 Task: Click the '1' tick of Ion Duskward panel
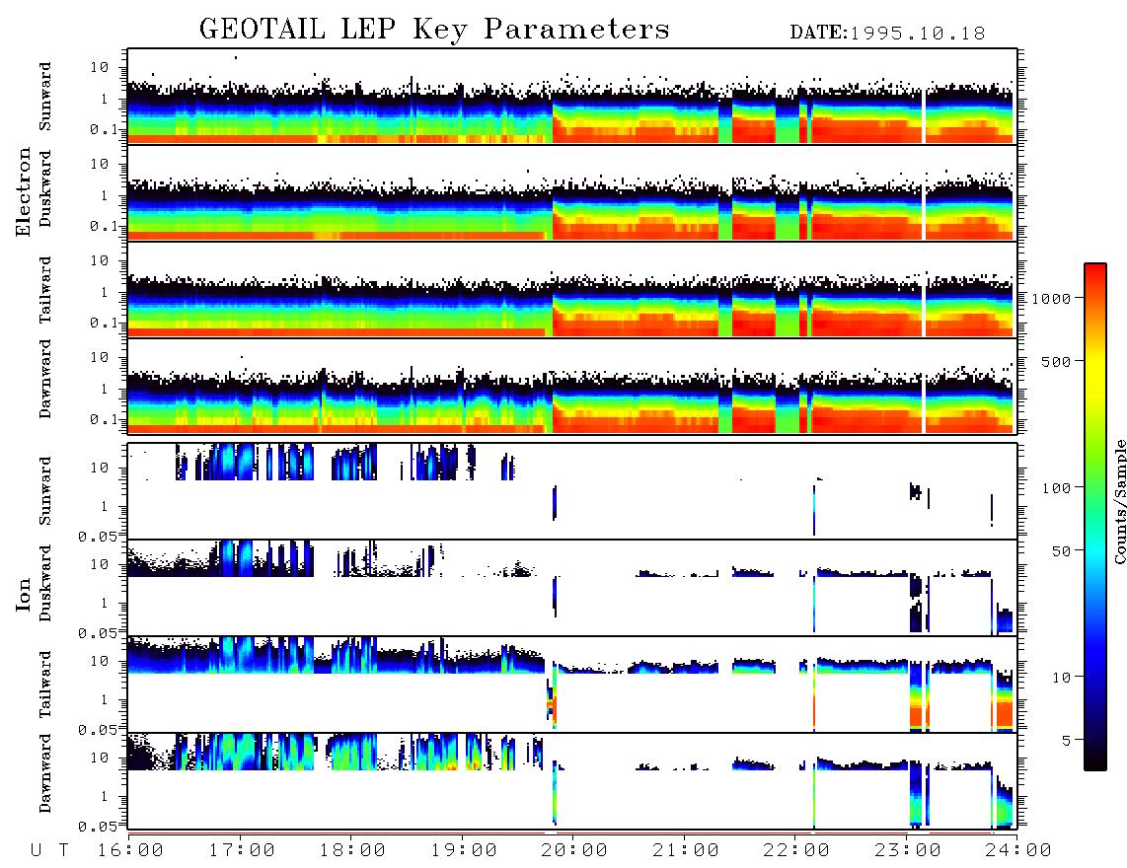pyautogui.click(x=104, y=603)
